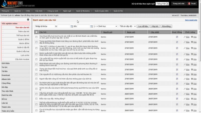
Task: Click the Xóa trắng button
Action: pyautogui.click(x=166, y=26)
